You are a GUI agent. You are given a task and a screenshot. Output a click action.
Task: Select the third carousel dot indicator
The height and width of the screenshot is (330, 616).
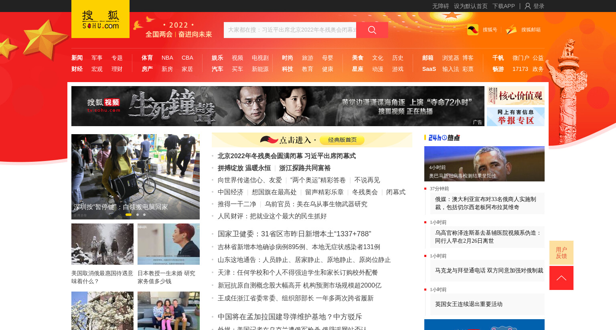point(144,215)
